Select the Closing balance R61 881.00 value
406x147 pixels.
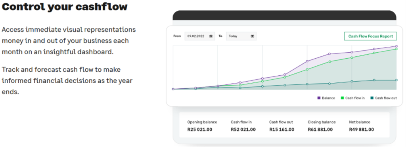(320, 130)
